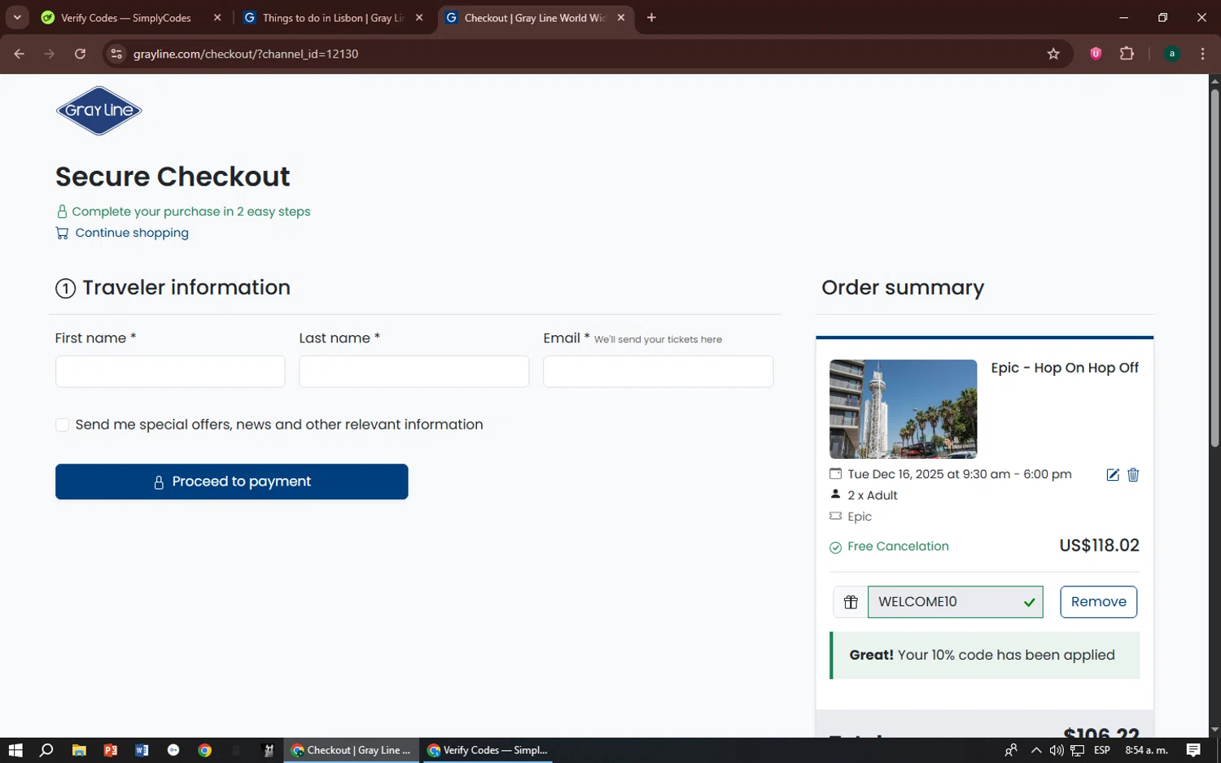Open File Explorer from the taskbar

[79, 750]
